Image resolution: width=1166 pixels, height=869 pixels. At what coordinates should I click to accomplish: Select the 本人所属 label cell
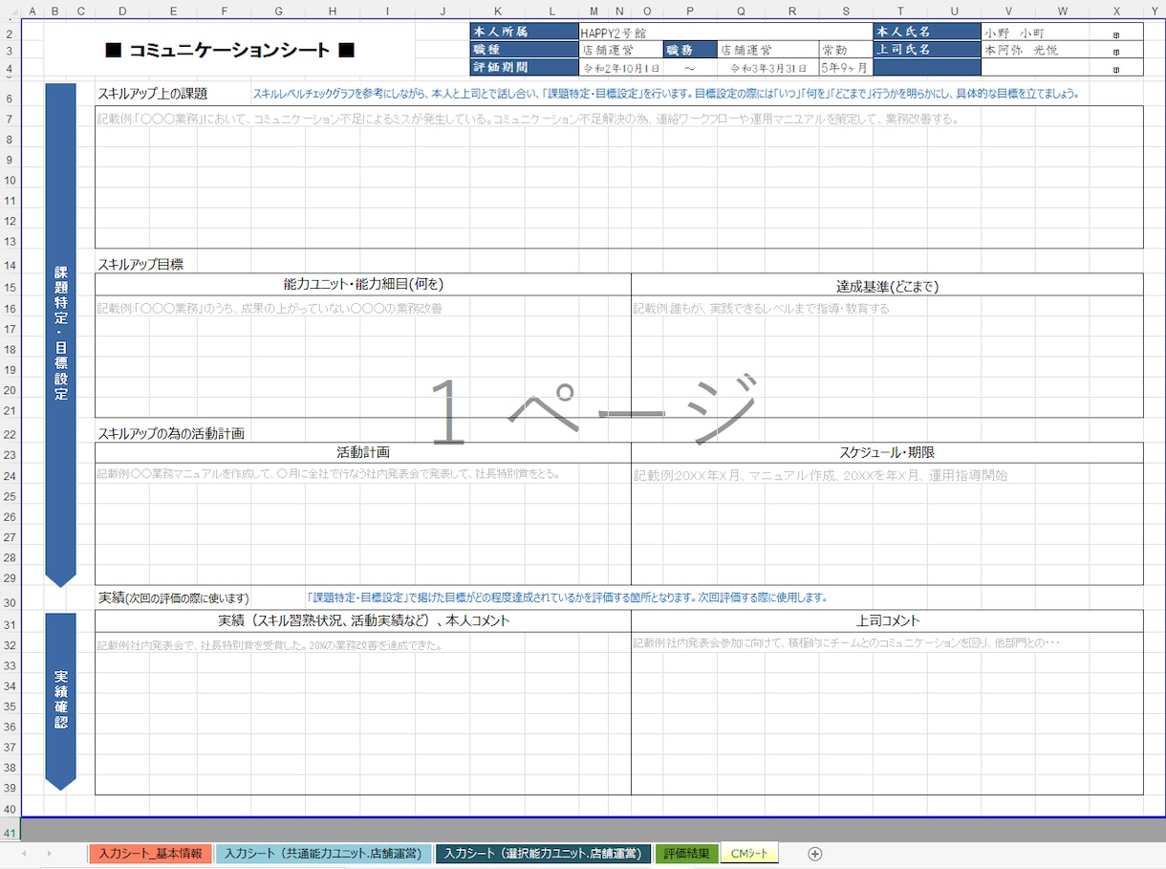(x=525, y=32)
